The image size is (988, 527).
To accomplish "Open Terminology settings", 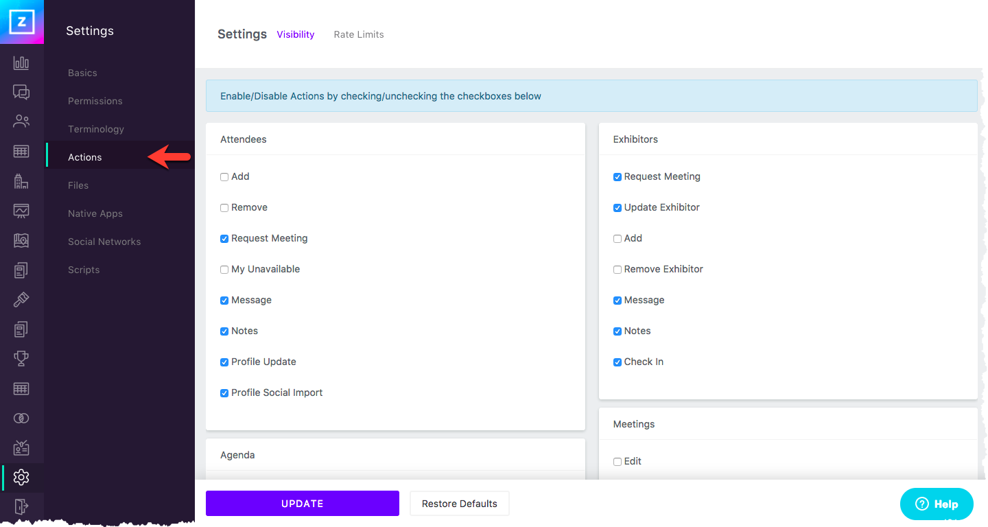I will click(x=96, y=129).
